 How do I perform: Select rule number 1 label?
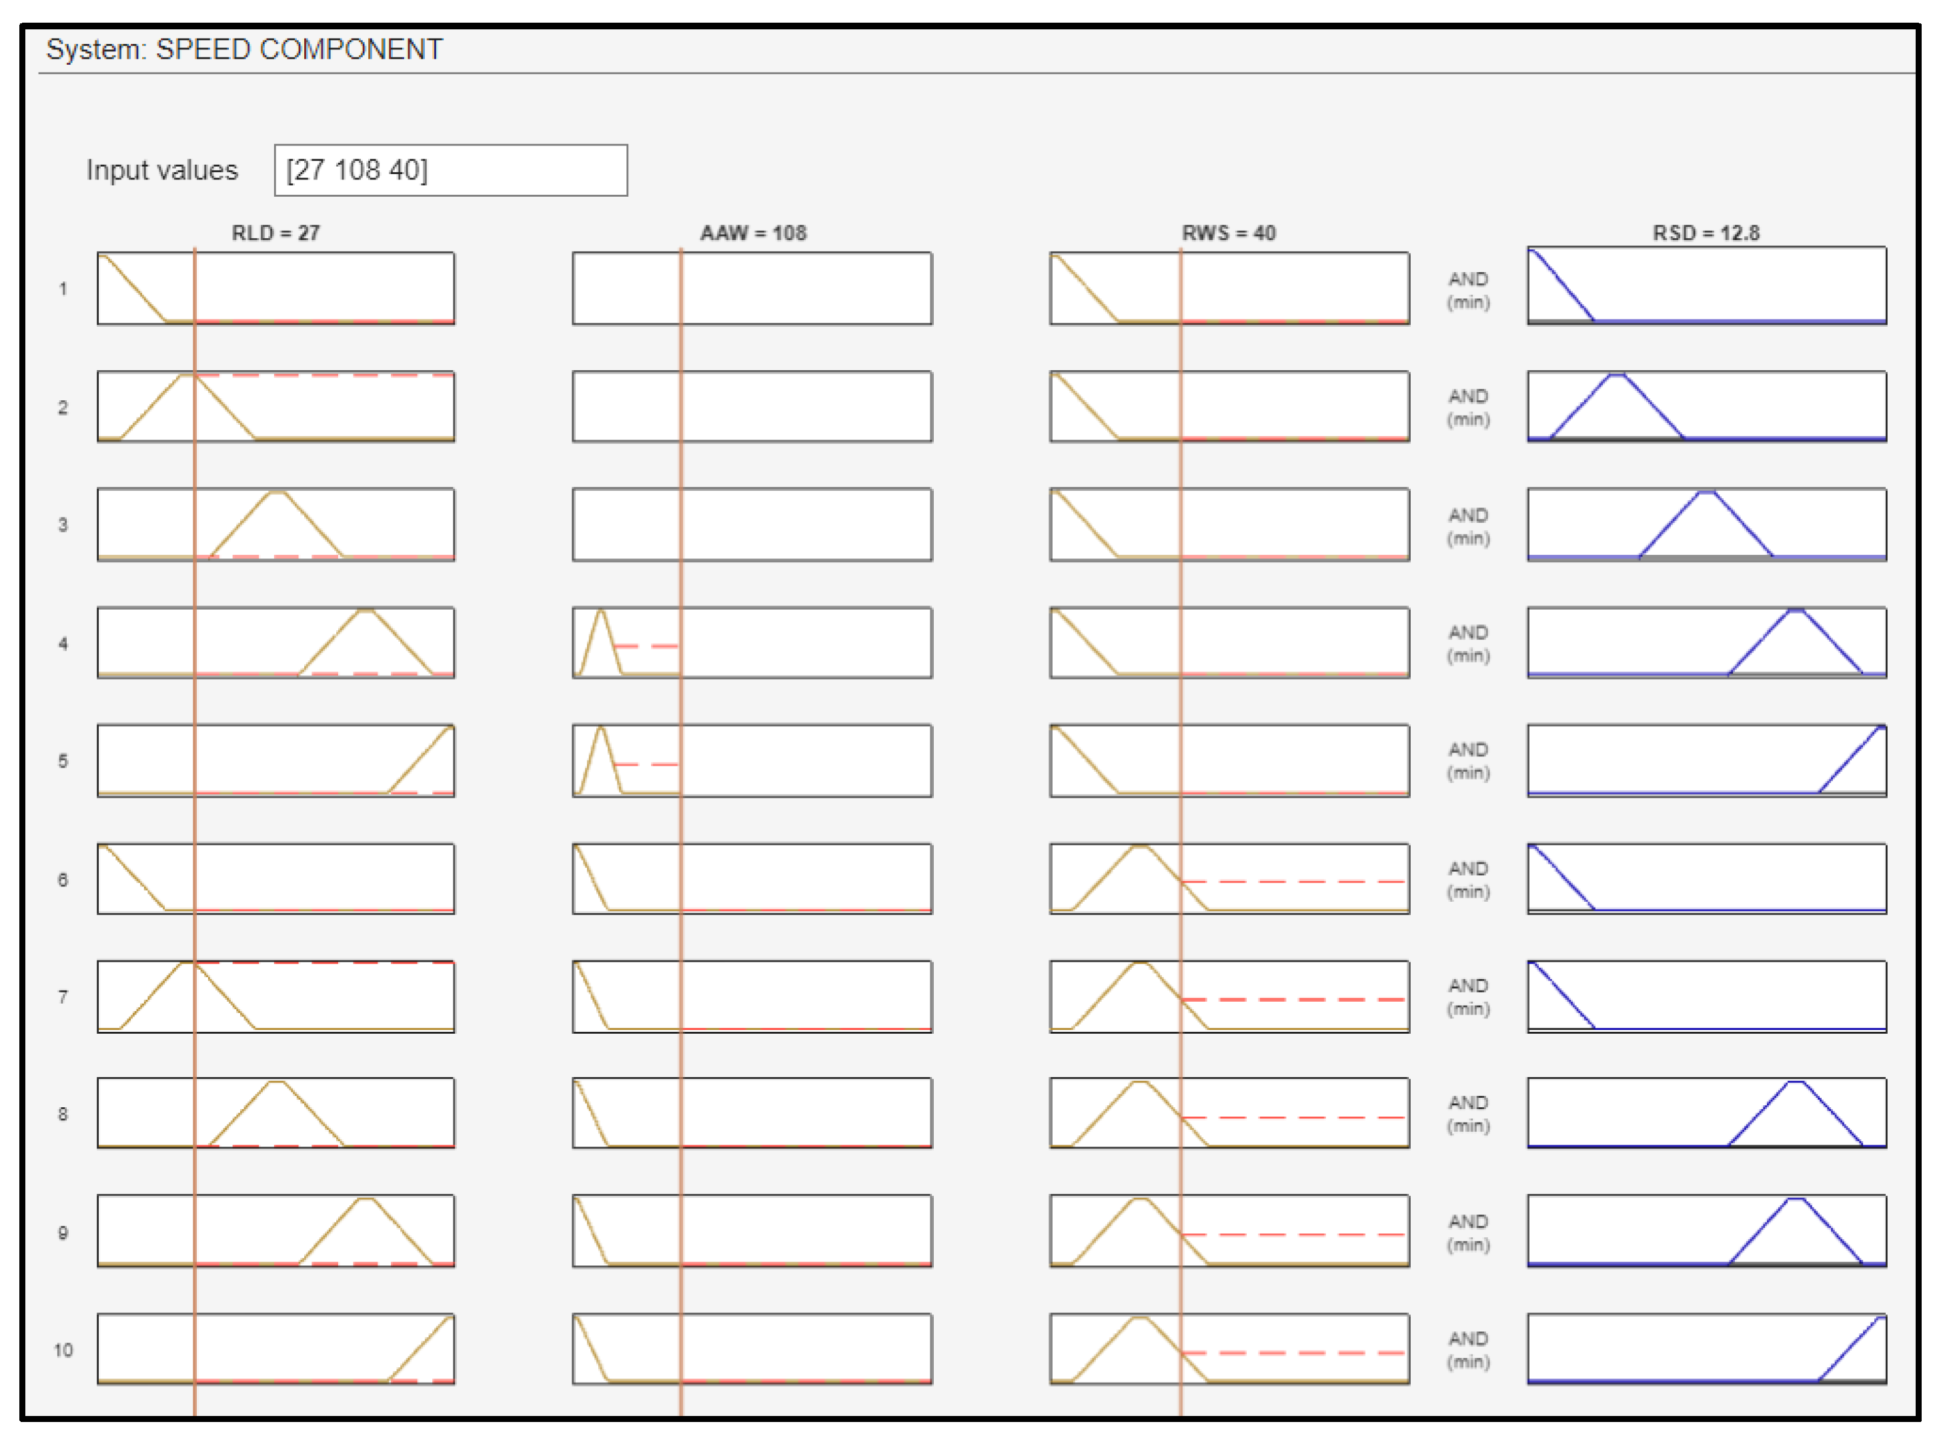[x=63, y=289]
